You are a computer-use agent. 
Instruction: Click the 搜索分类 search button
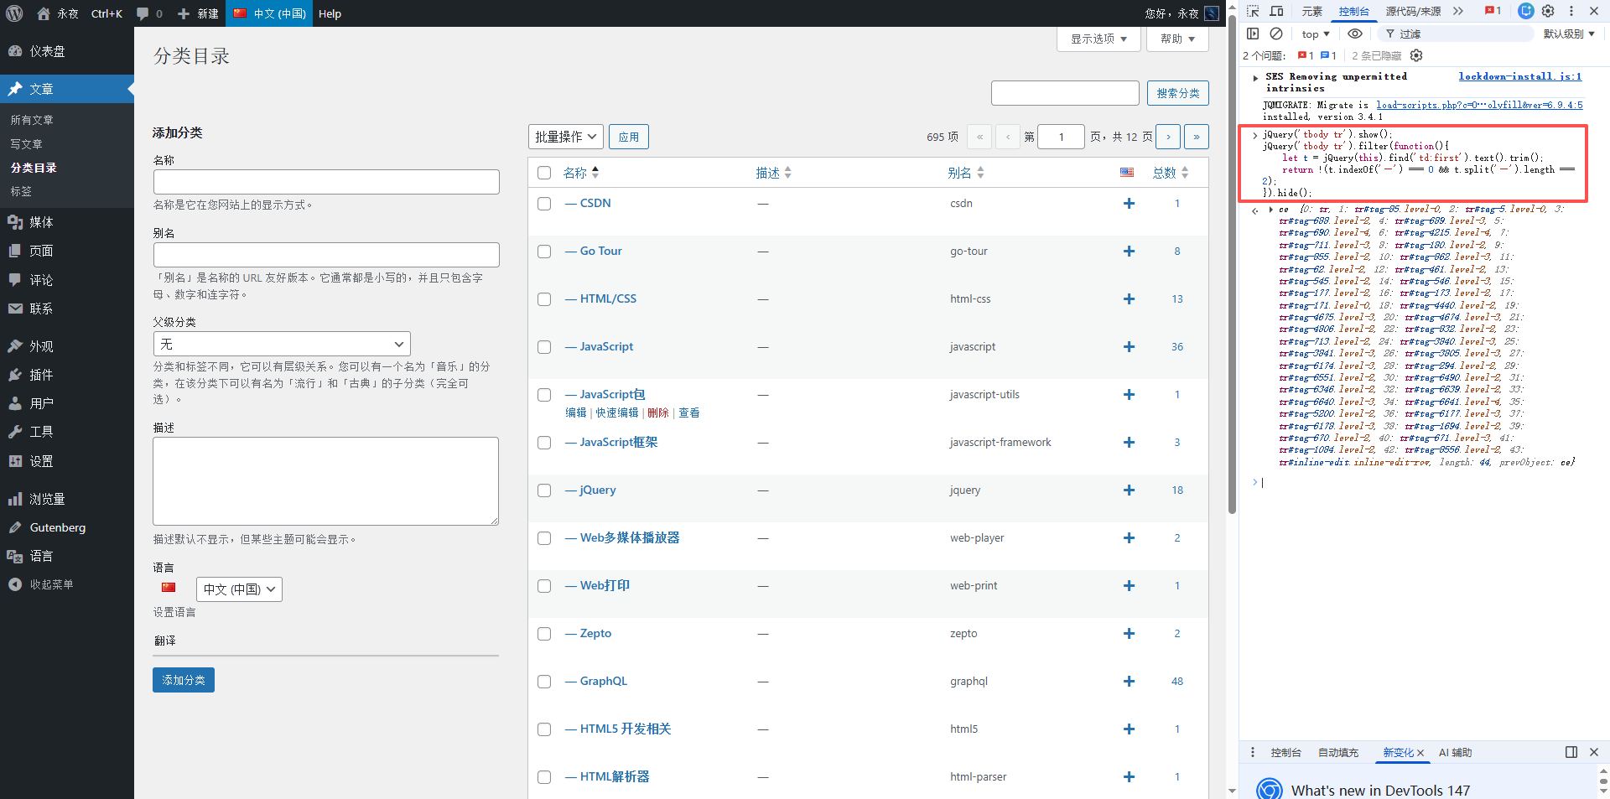(x=1177, y=93)
